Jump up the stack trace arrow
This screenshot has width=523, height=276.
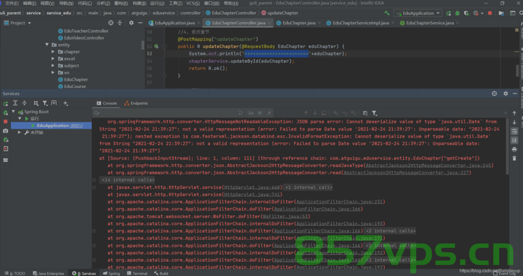[x=514, y=113]
